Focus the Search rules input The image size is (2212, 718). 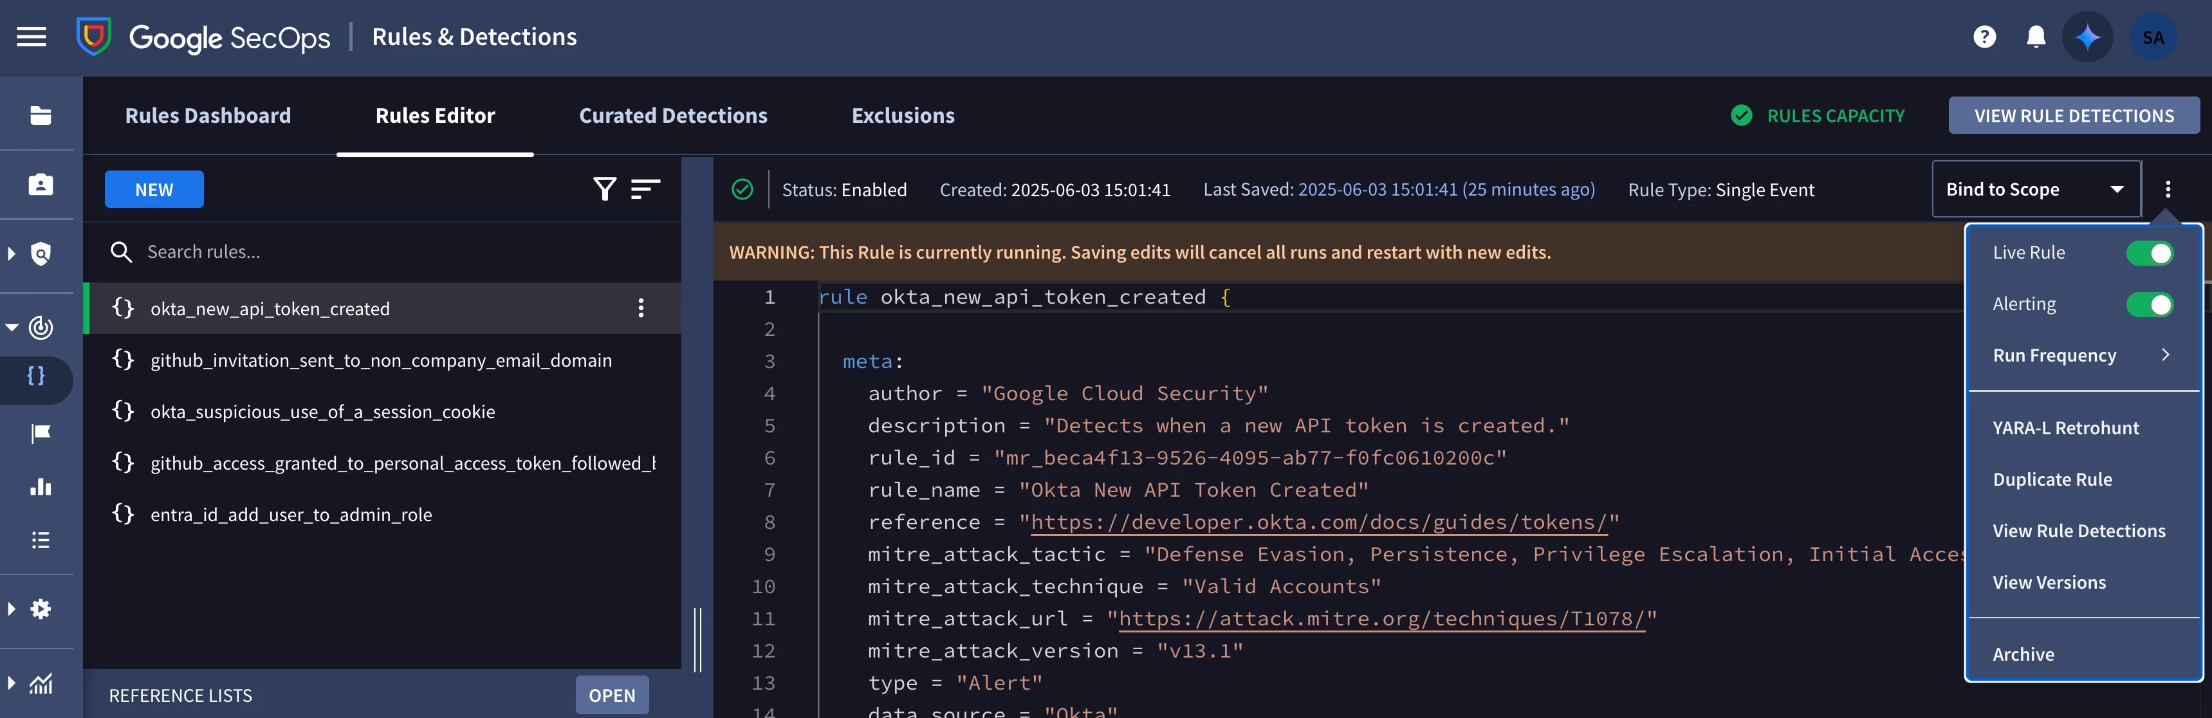(x=382, y=252)
